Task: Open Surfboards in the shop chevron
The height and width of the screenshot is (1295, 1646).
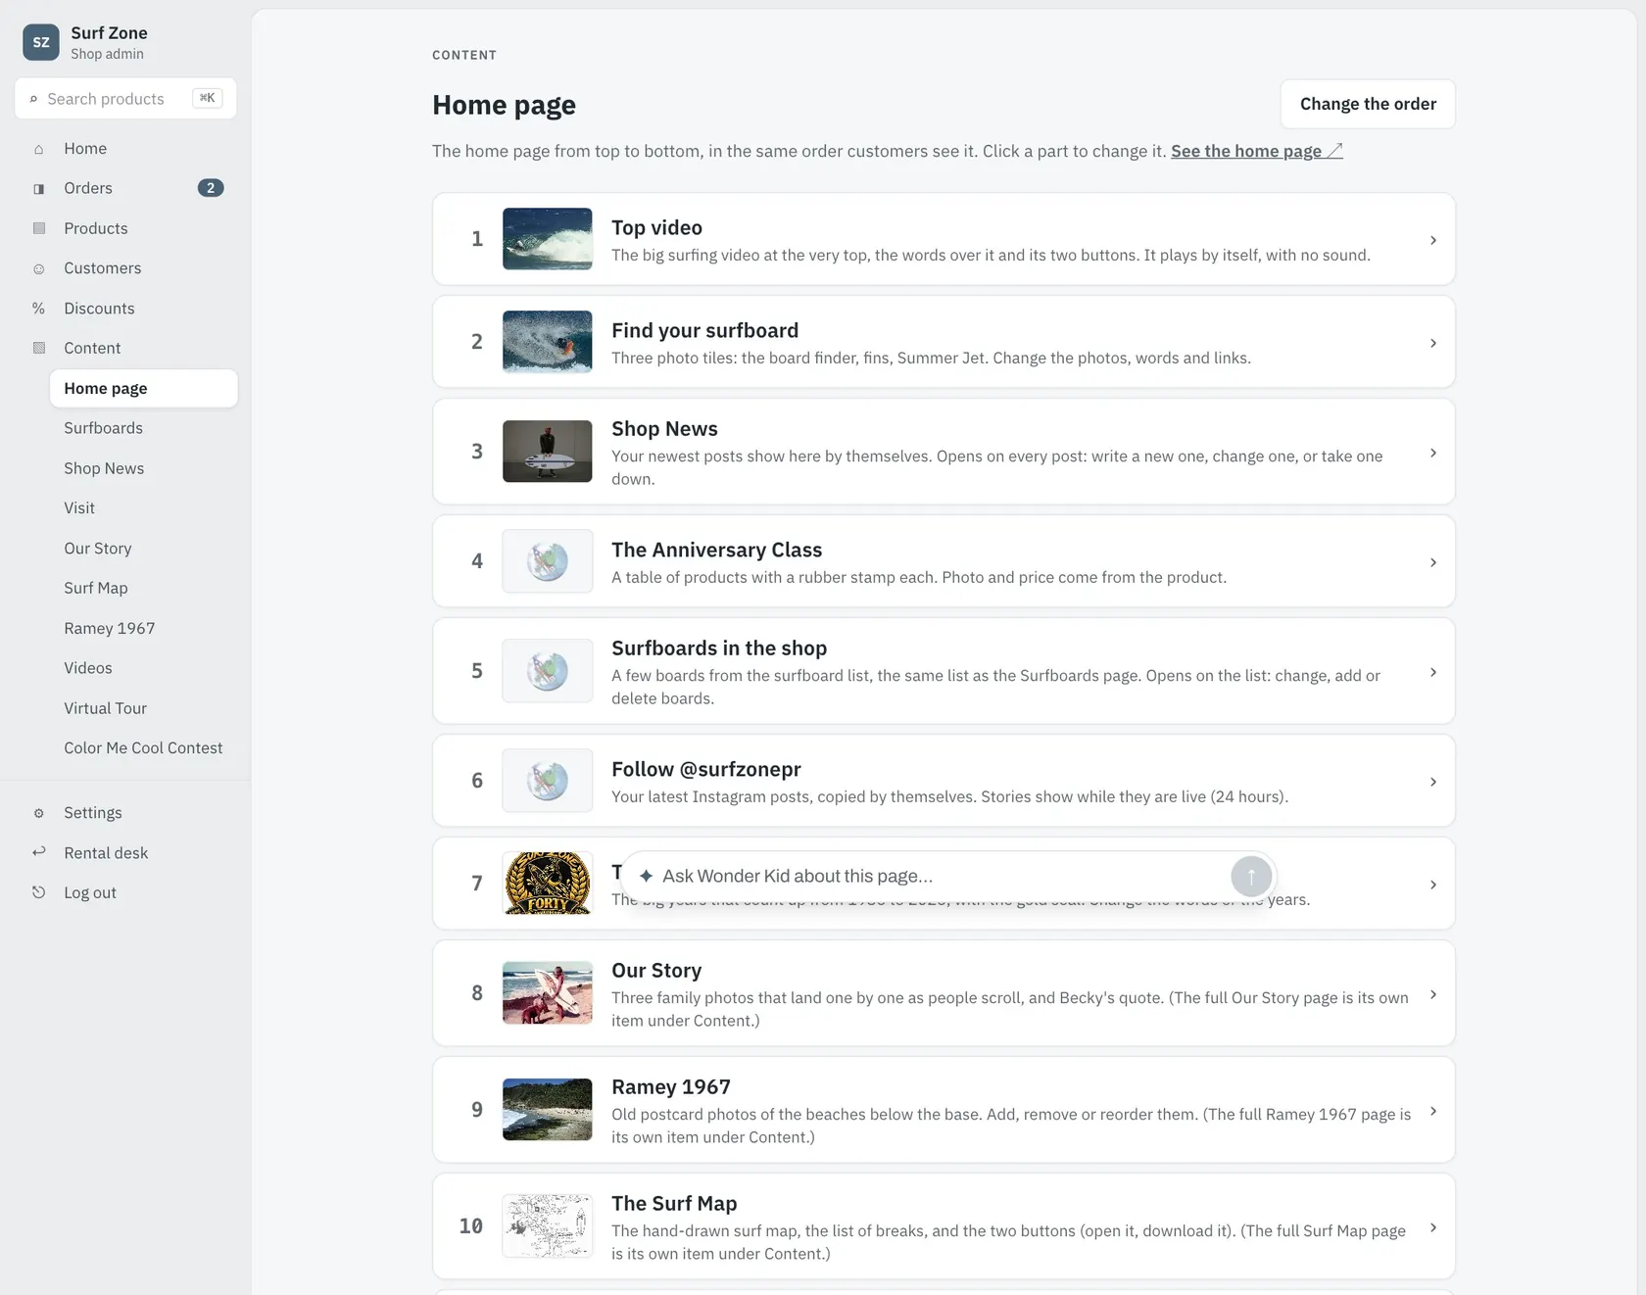Action: (x=1433, y=672)
